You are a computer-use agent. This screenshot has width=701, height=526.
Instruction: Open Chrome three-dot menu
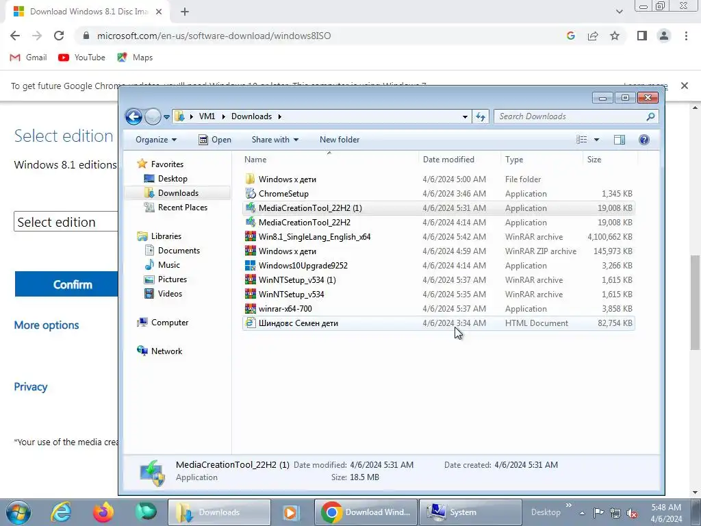[x=686, y=36]
